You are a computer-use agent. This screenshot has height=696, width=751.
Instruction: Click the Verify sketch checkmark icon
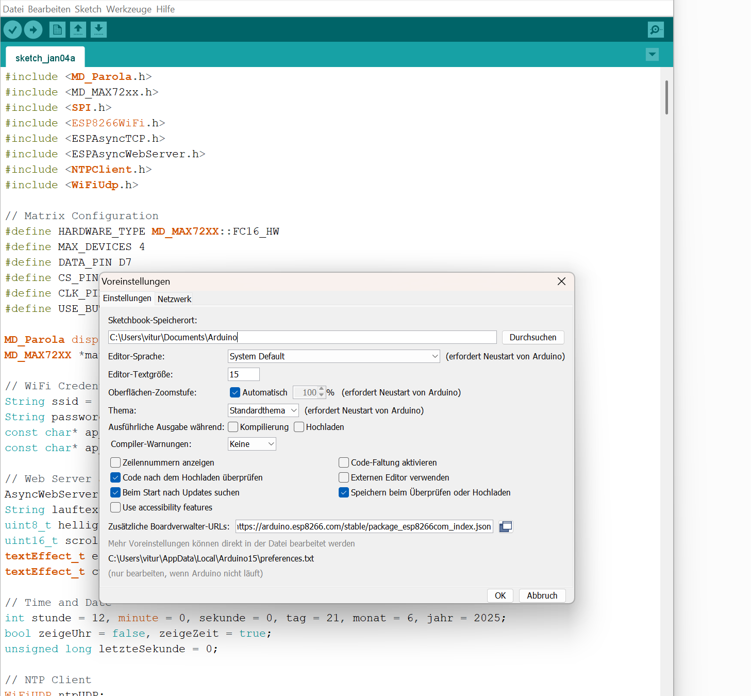(x=12, y=30)
